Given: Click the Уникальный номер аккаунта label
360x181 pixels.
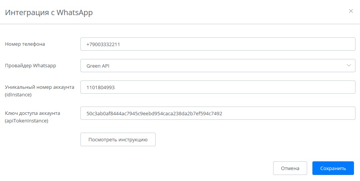Looking at the screenshot, I should click(x=39, y=87).
